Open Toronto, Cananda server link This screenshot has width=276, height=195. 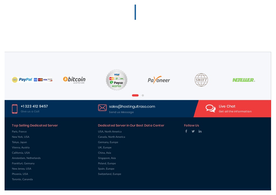tap(22, 179)
